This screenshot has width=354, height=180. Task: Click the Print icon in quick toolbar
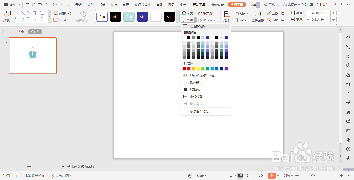(40, 5)
